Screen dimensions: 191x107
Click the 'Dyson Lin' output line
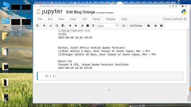point(65,61)
